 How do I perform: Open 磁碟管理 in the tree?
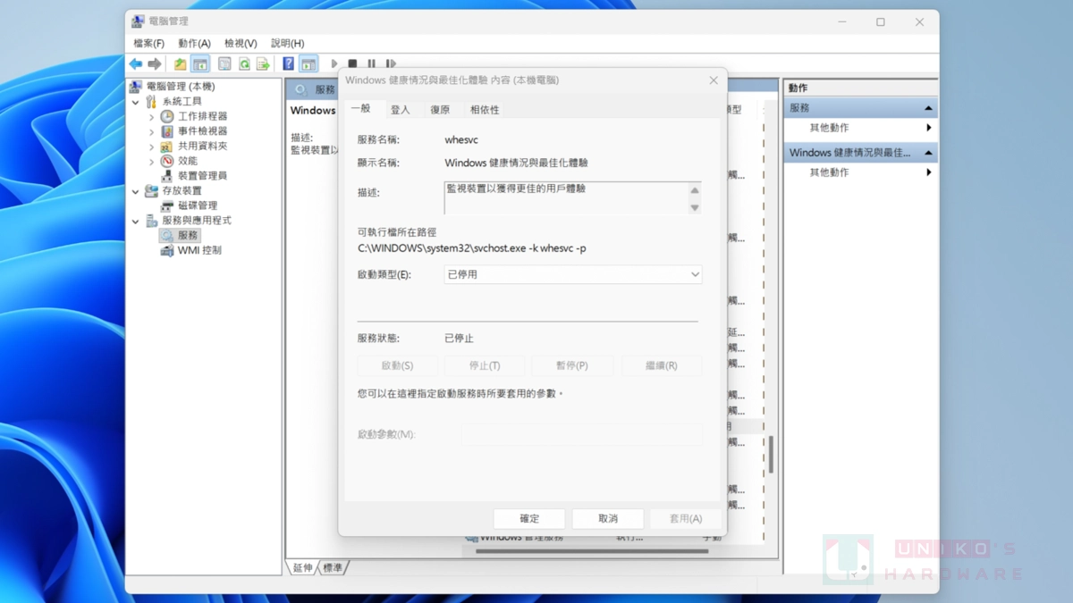point(198,205)
